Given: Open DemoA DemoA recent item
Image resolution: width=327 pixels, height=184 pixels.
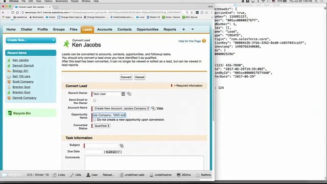Looking at the screenshot, I should 23,65.
